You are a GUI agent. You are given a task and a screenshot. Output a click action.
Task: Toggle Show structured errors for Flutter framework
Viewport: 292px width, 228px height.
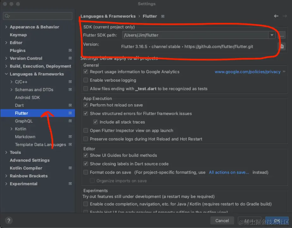tap(86, 113)
